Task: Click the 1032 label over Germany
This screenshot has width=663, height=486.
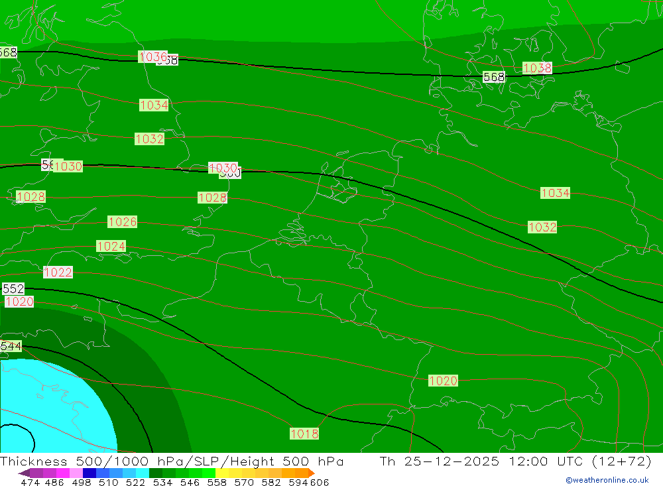Action: [542, 227]
